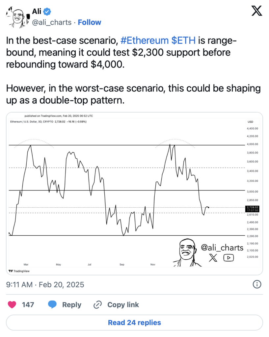Click the chain link copy icon
269x337 pixels.
[x=97, y=305]
